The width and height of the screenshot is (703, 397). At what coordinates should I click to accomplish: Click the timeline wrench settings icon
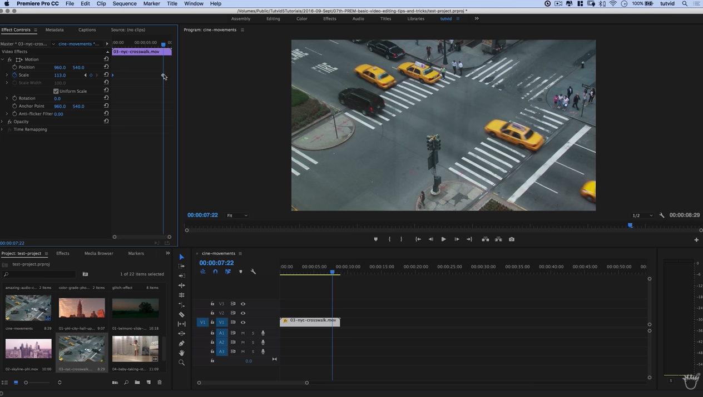253,272
